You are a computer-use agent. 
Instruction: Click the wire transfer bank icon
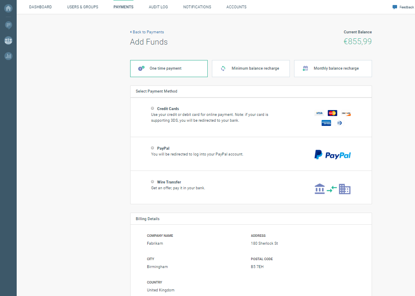(320, 189)
